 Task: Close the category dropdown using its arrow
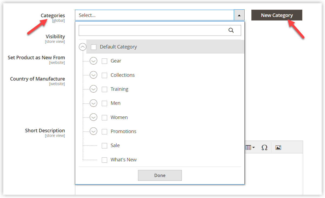239,15
